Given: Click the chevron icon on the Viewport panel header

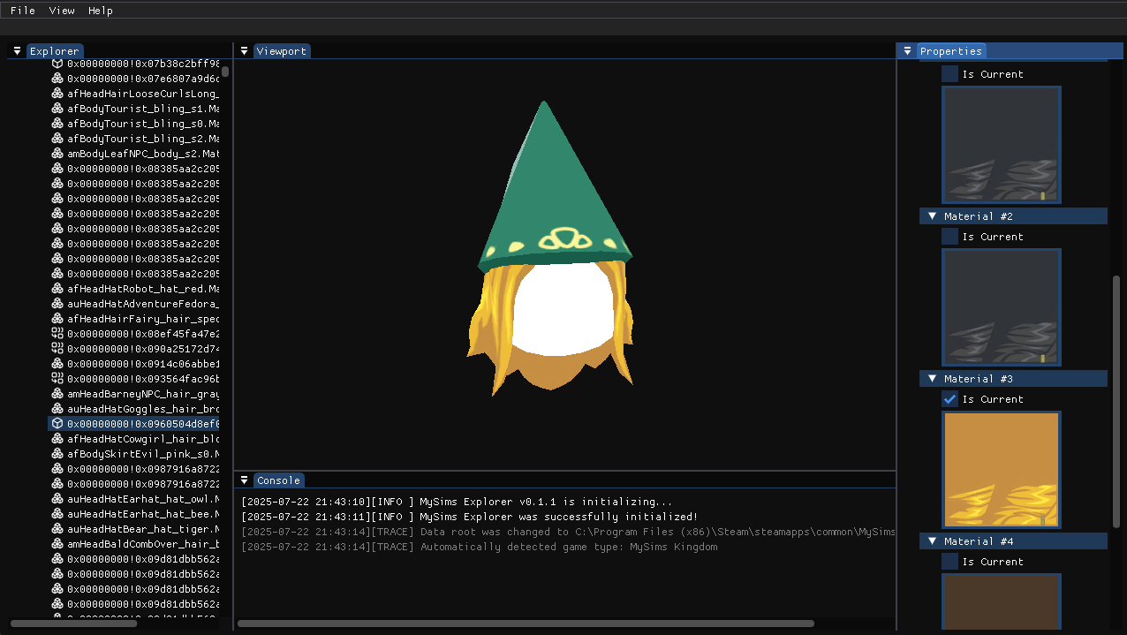Looking at the screenshot, I should [244, 50].
